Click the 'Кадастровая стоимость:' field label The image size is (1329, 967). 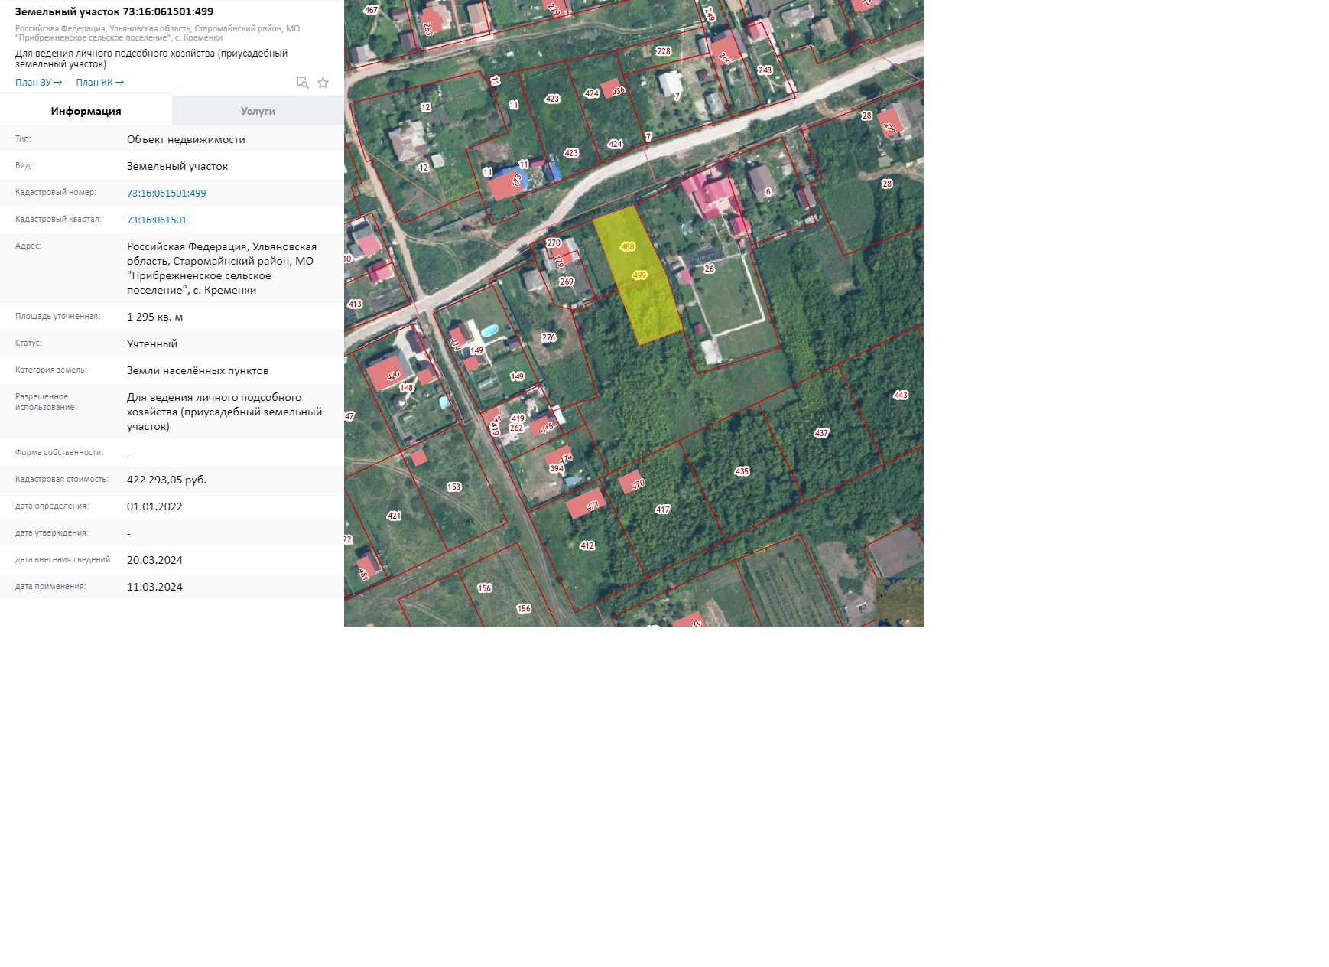pos(62,480)
